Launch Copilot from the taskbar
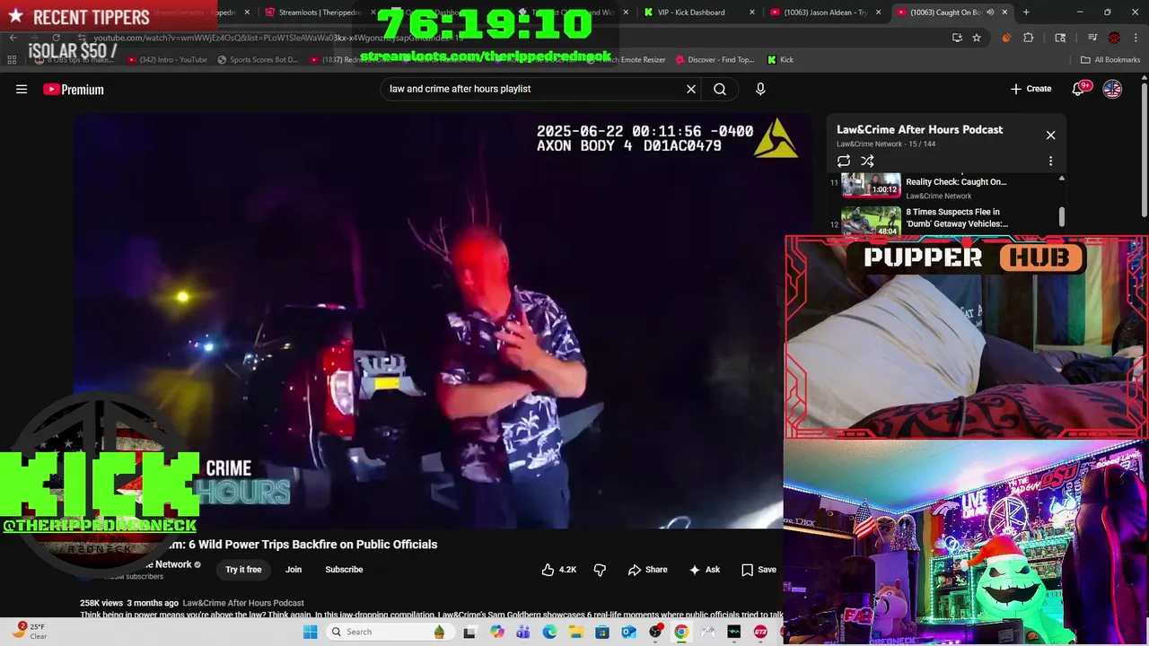Image resolution: width=1149 pixels, height=646 pixels. 497,632
